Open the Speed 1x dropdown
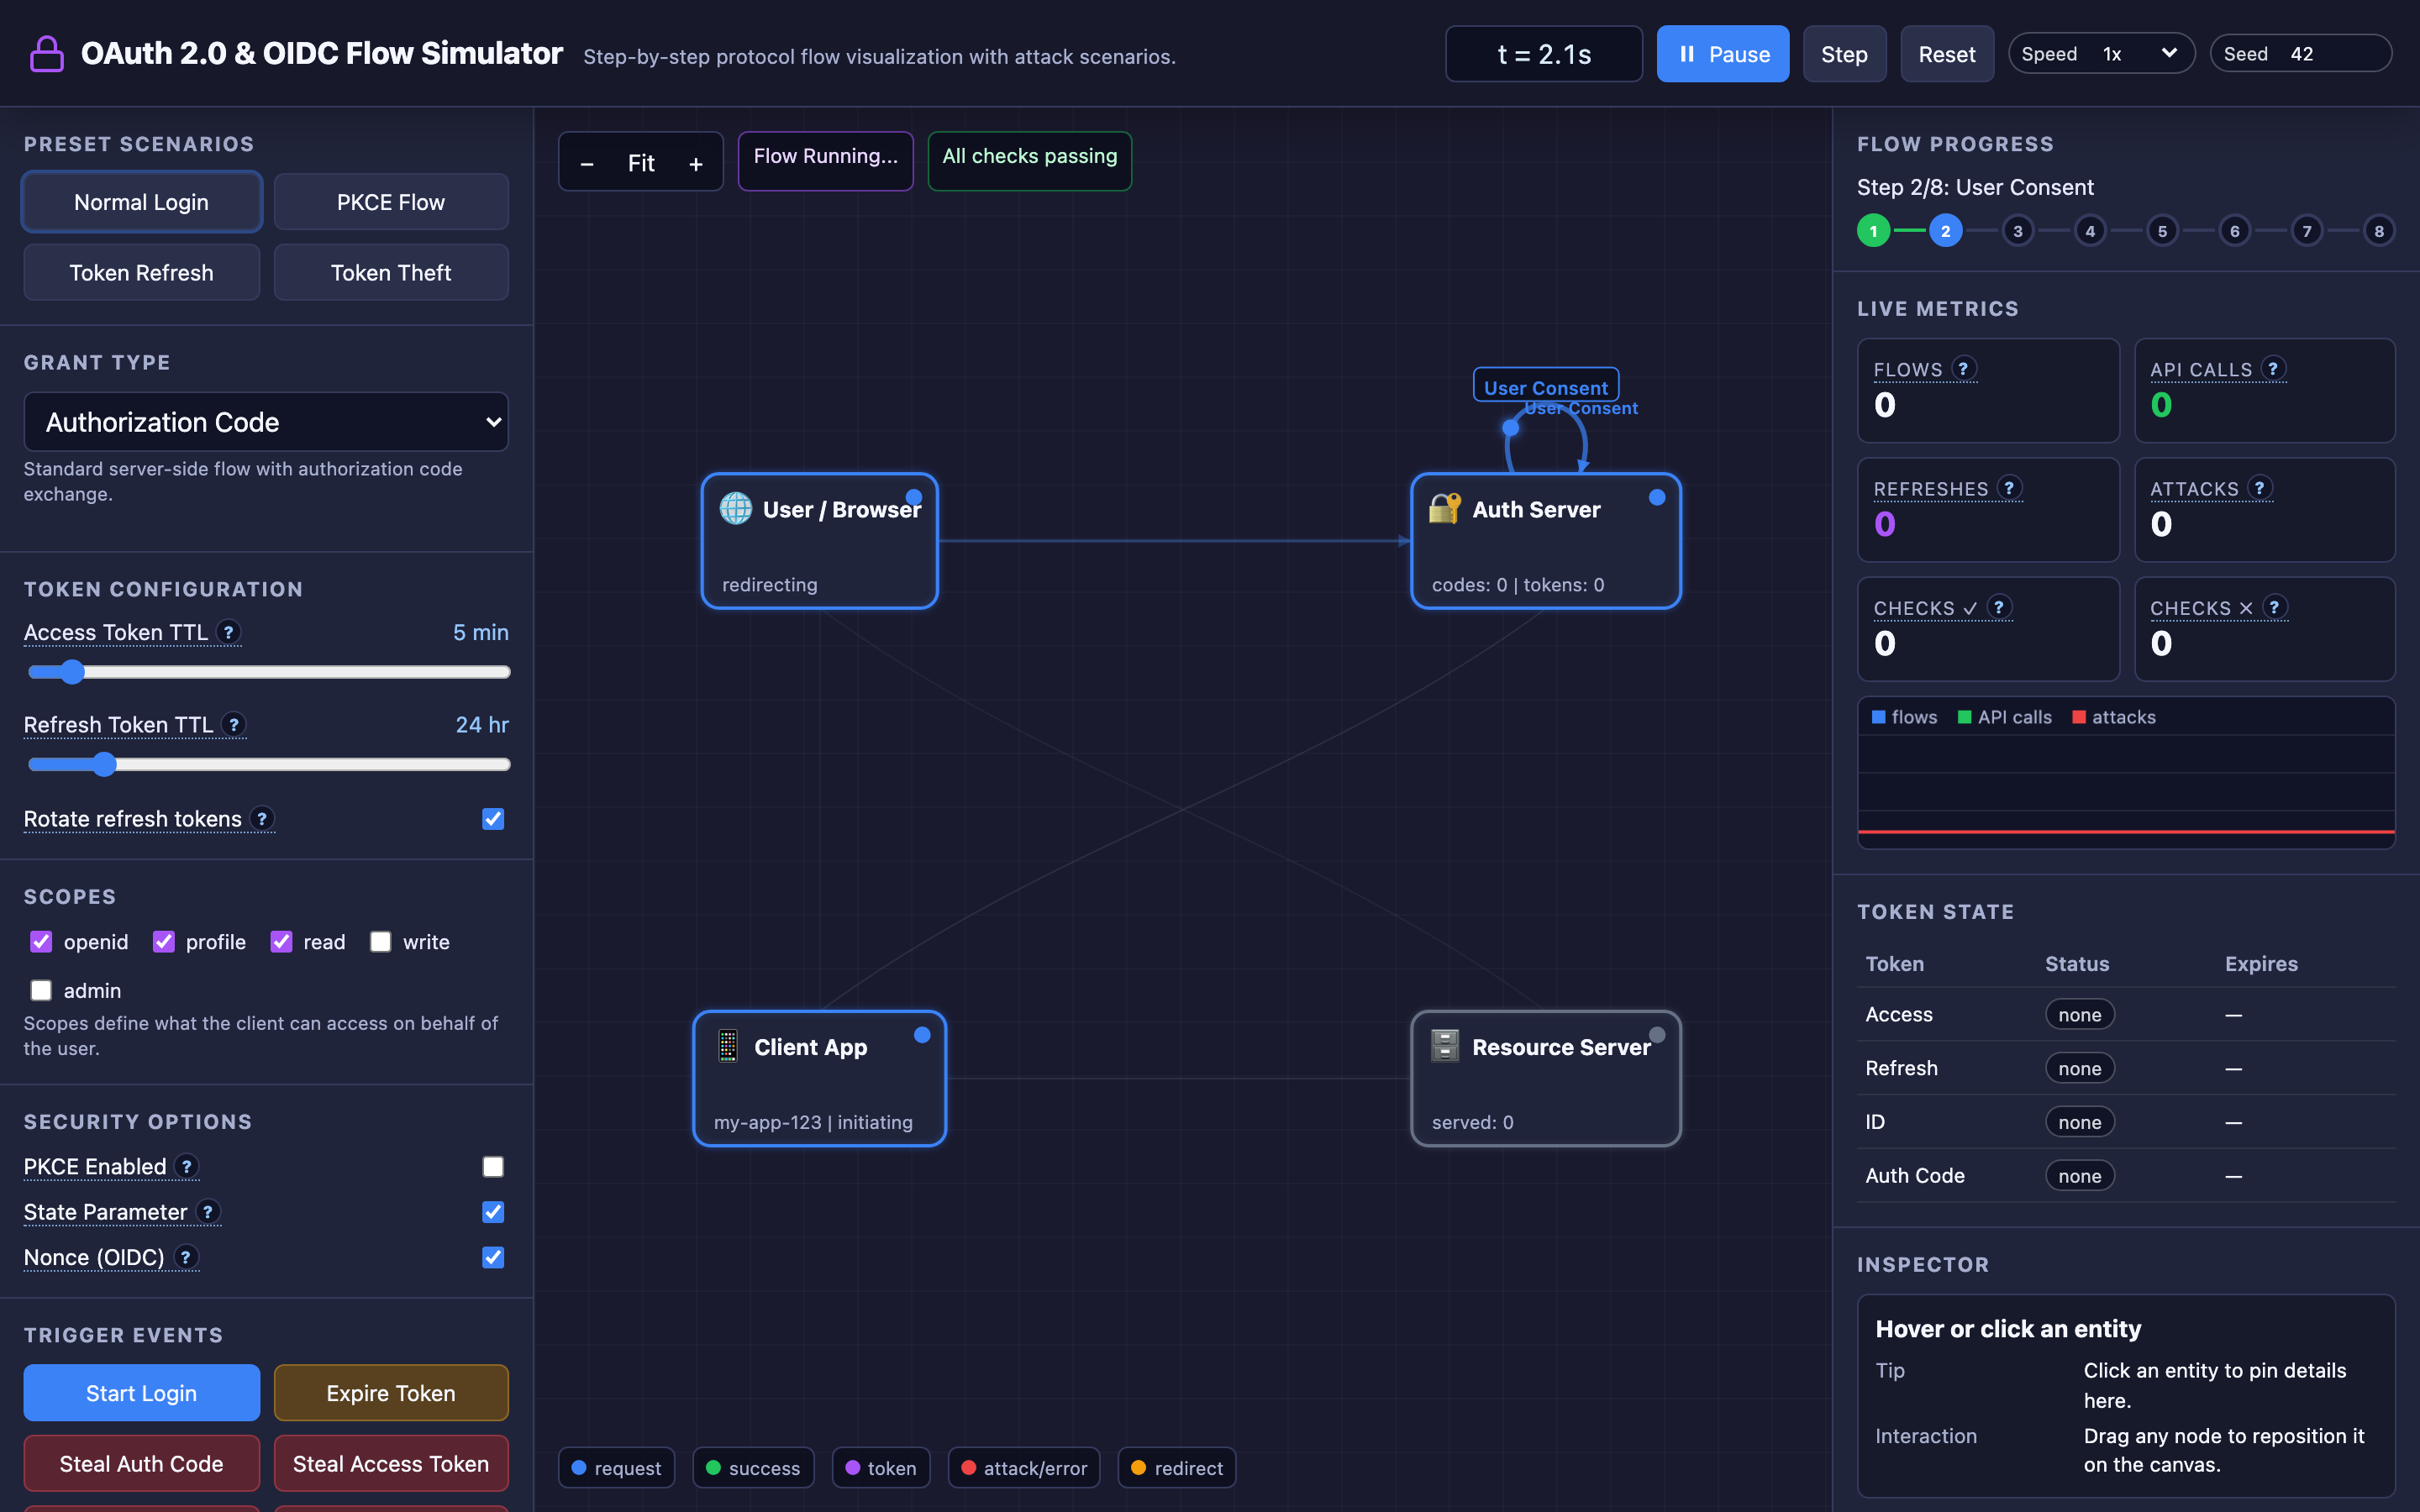The image size is (2420, 1512). coord(2101,53)
